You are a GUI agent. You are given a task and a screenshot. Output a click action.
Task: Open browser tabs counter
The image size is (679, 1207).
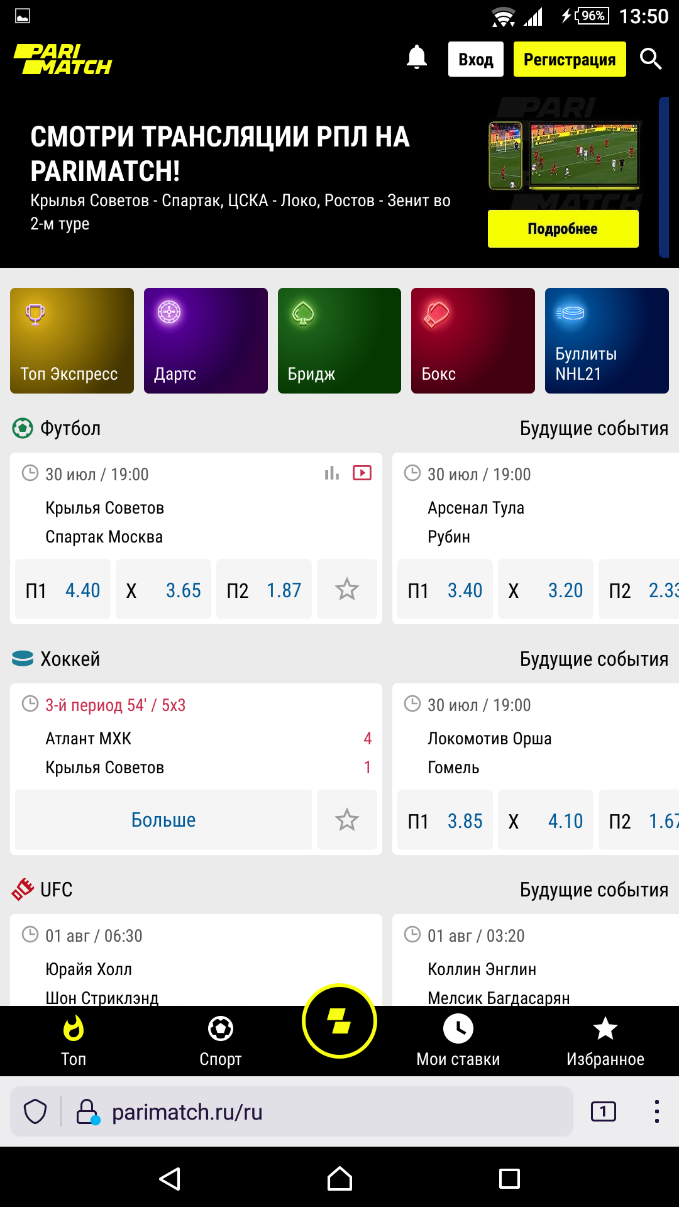(x=604, y=1111)
